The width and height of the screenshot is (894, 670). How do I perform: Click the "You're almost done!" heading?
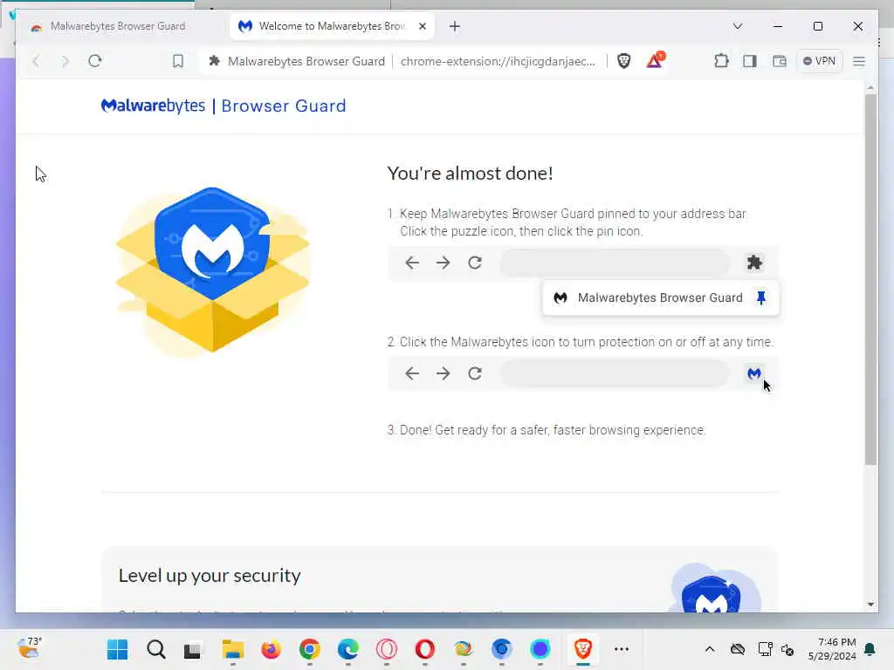click(x=470, y=174)
